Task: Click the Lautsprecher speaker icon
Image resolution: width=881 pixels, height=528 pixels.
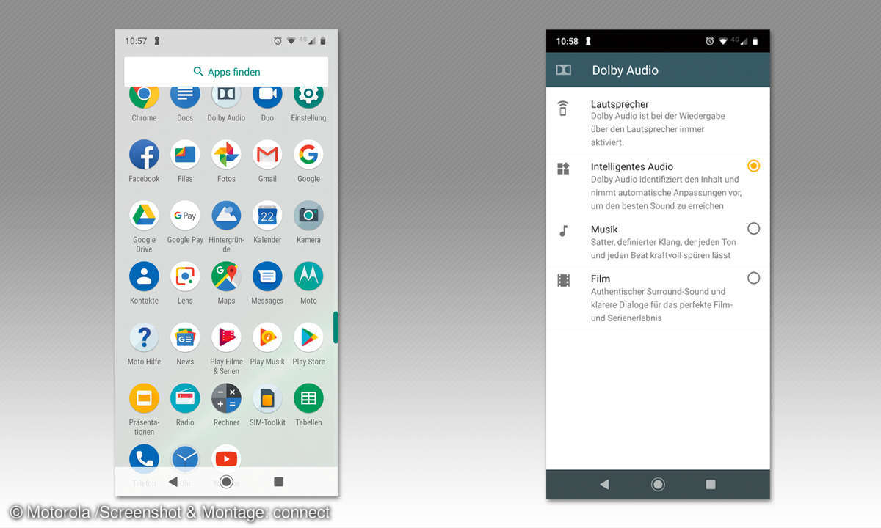Action: (x=563, y=109)
